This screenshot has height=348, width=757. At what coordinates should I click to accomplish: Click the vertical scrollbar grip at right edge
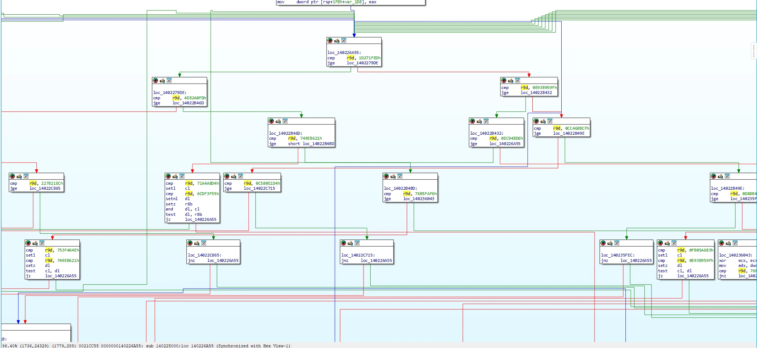754,51
